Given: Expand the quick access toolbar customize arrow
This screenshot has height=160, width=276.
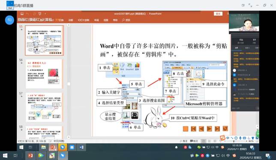Looking at the screenshot, I should pos(45,14).
